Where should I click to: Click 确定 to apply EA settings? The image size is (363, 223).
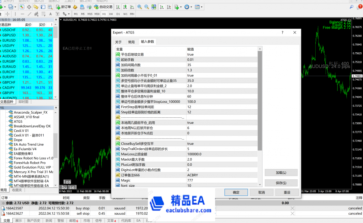coord(236,192)
